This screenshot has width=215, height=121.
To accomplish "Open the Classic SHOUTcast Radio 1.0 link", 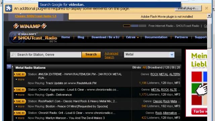I will (x=36, y=16).
